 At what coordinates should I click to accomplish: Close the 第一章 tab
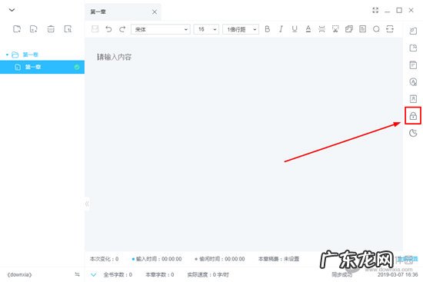coord(155,12)
